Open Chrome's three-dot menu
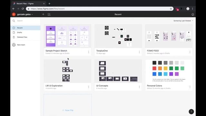This screenshot has width=206, height=116. (x=192, y=9)
